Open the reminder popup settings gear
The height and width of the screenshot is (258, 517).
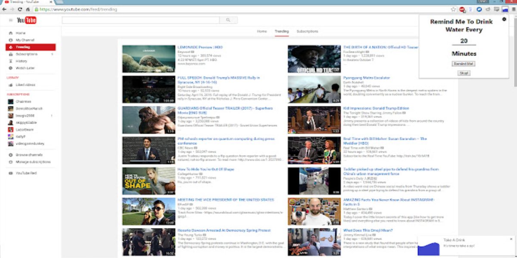tap(505, 19)
